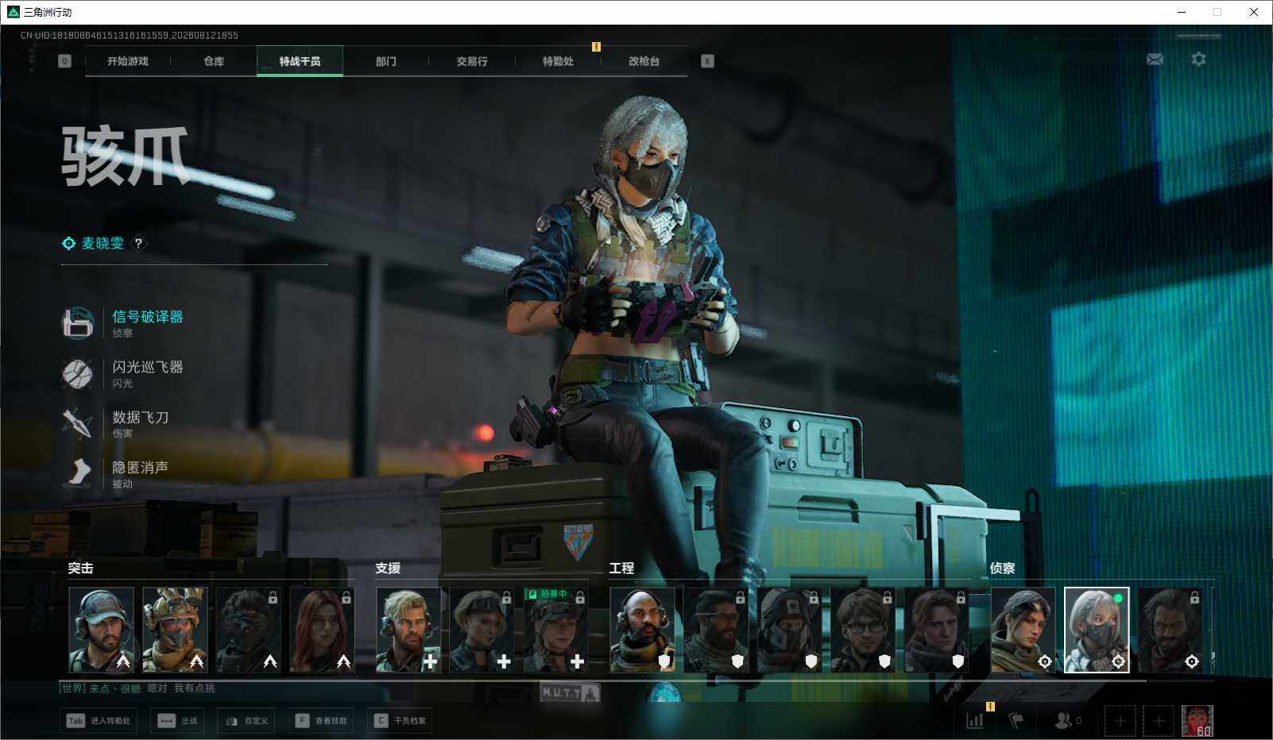This screenshot has width=1273, height=740.
Task: Click the 数据飞刀 skill name
Action: tap(141, 417)
